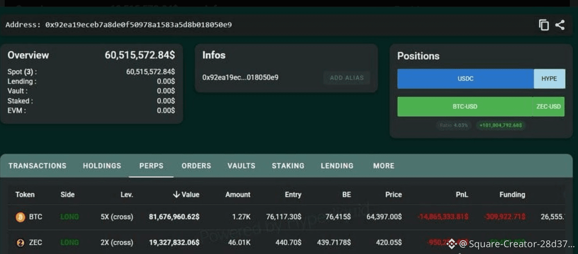Select the BTC-USD green position bar
The image size is (578, 254).
[465, 107]
